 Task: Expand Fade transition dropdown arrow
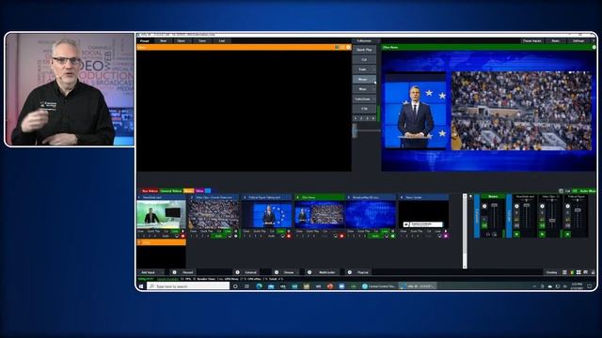point(374,69)
